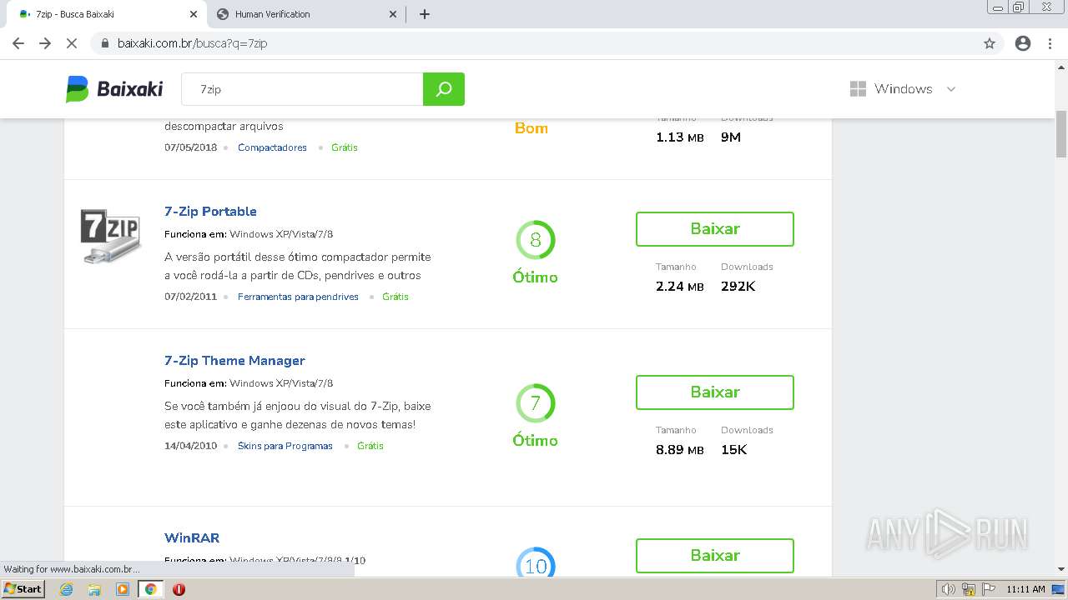This screenshot has width=1068, height=600.
Task: Switch to Human Verification tab
Action: pos(305,14)
